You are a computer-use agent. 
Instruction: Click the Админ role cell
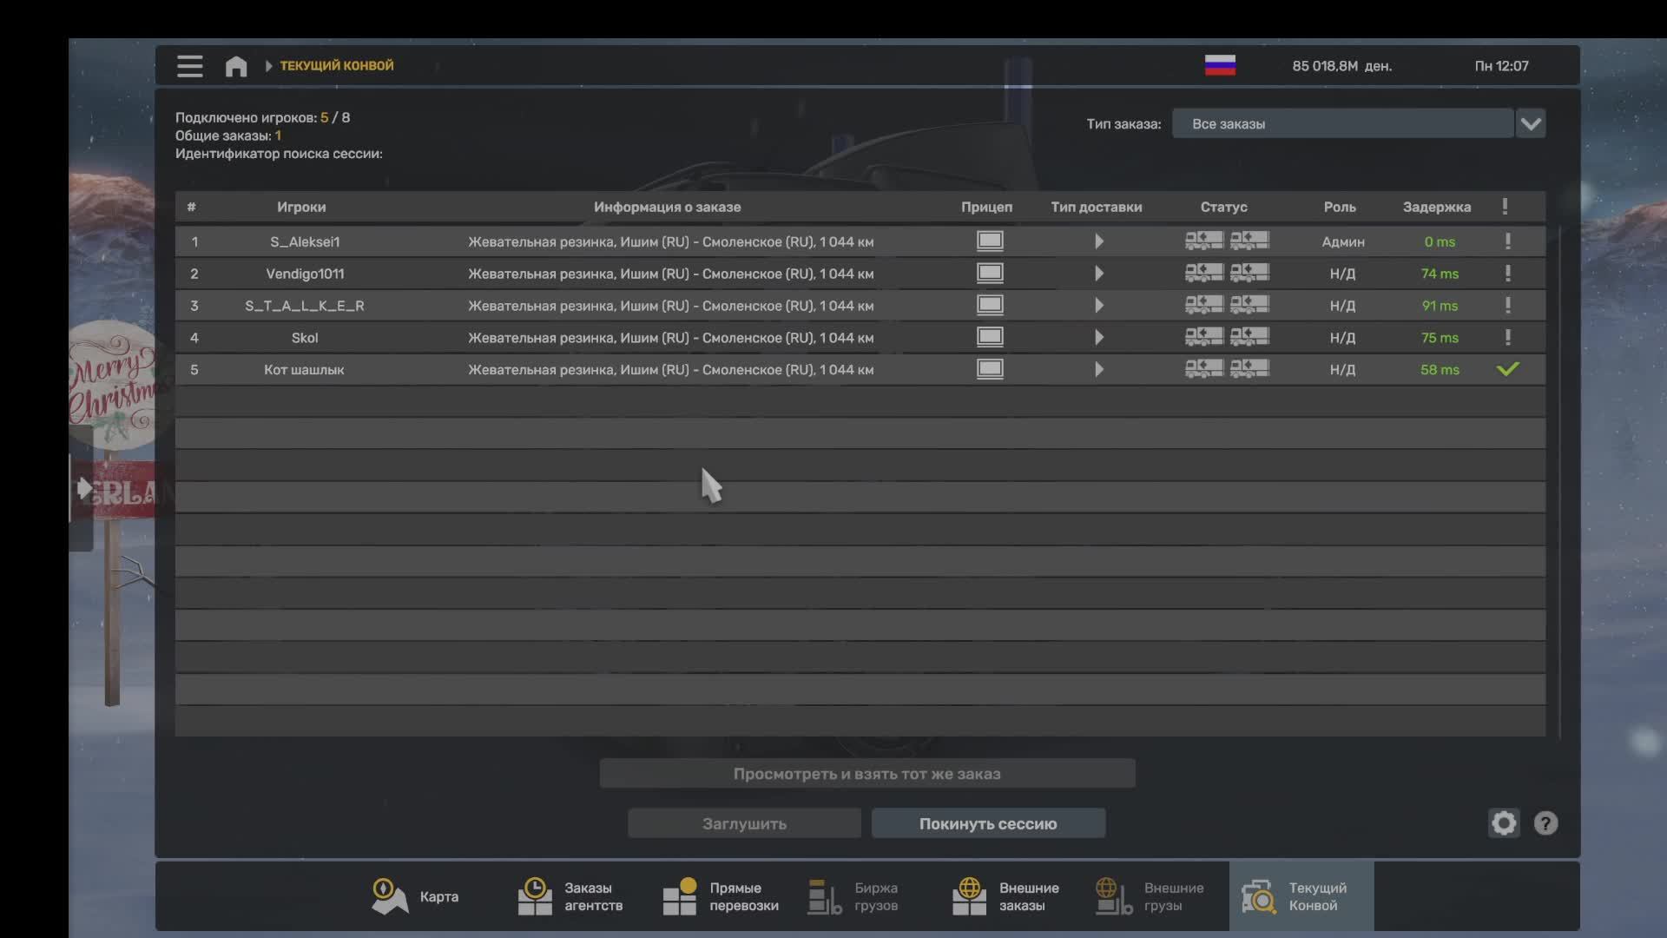[x=1343, y=241]
